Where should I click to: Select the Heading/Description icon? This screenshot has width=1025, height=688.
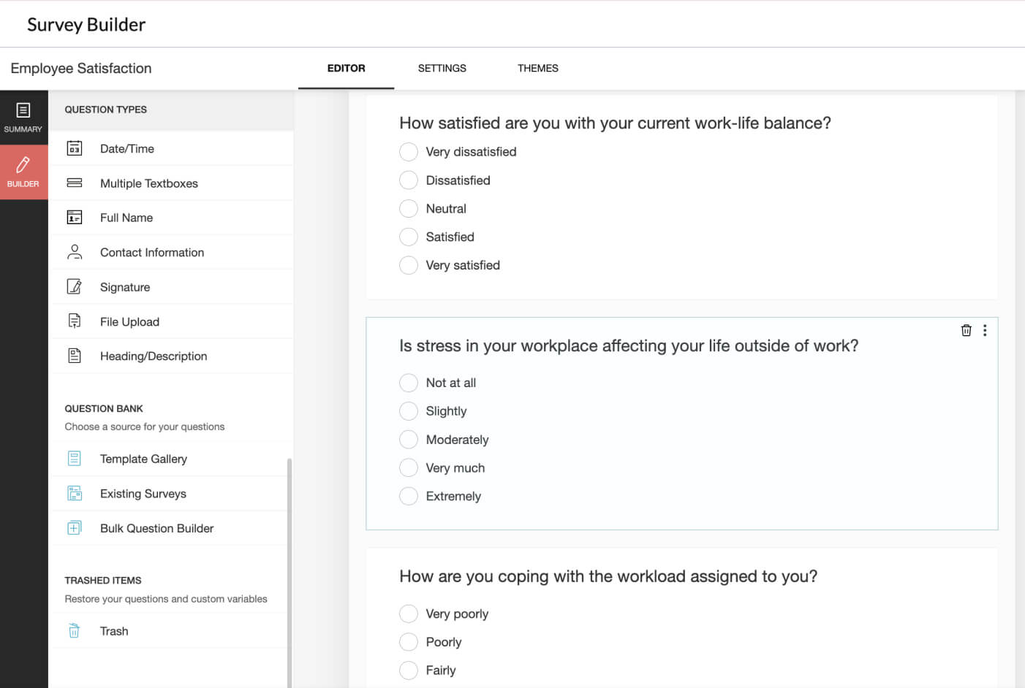click(x=74, y=356)
